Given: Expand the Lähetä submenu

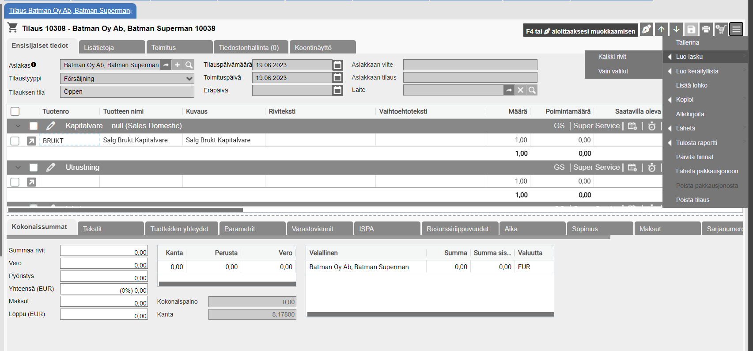Looking at the screenshot, I should [705, 128].
